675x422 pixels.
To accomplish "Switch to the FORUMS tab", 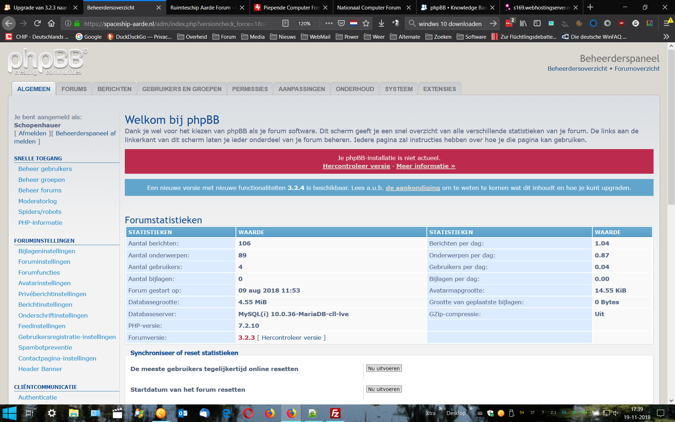I will [x=74, y=89].
